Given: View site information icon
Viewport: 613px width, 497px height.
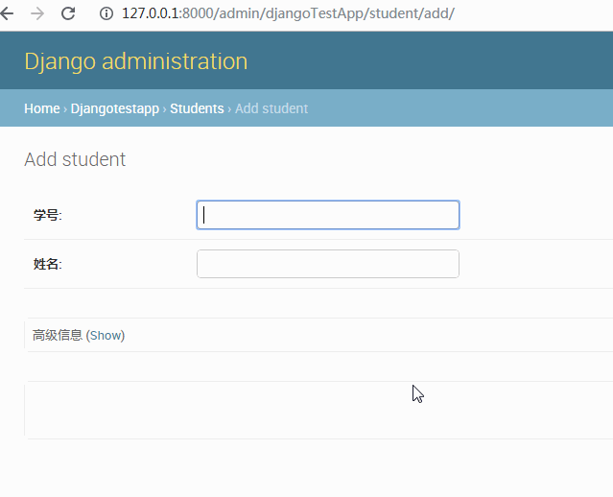Looking at the screenshot, I should 106,13.
